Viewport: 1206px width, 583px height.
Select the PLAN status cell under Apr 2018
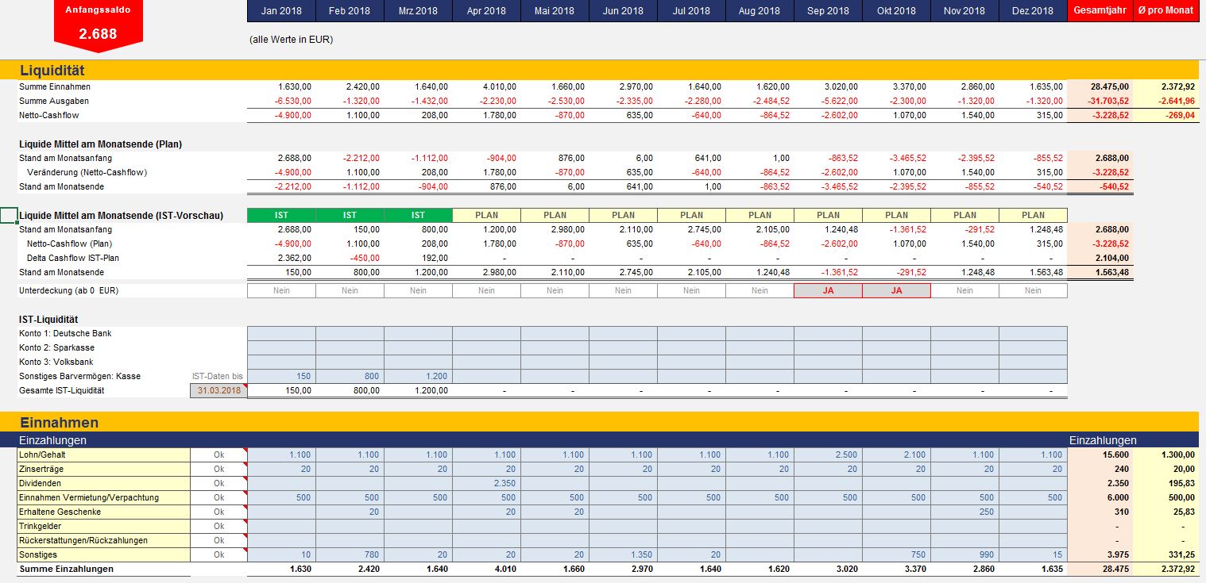coord(486,215)
